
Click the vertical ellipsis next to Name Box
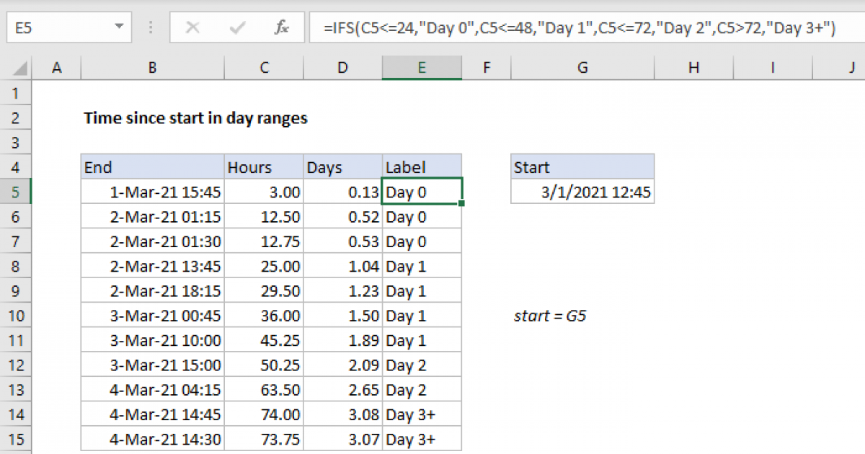pos(150,27)
